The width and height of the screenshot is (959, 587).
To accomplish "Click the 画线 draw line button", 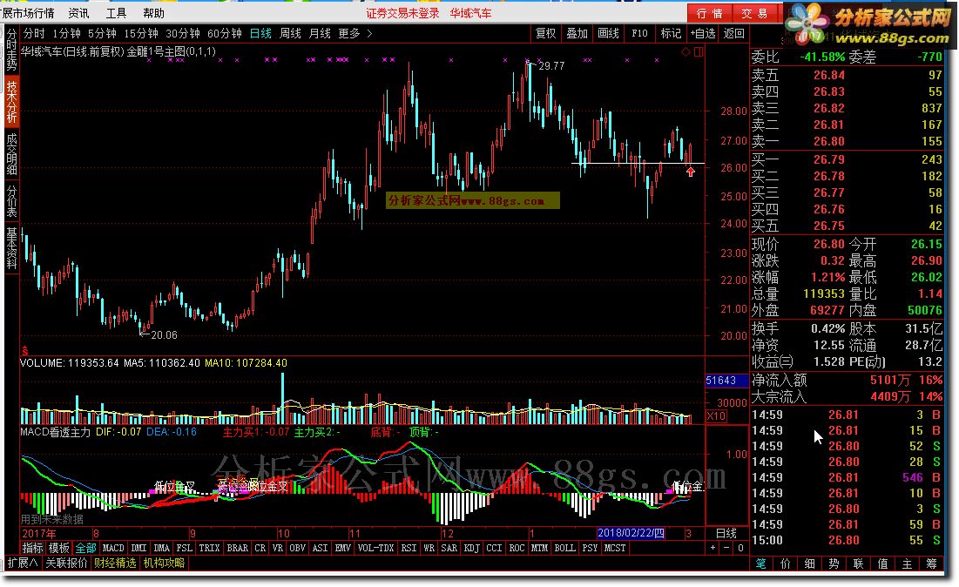I will [x=608, y=34].
